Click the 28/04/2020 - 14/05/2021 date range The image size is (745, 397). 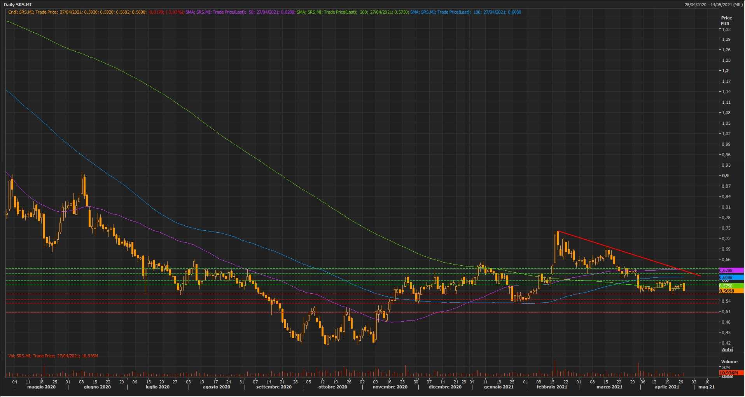click(x=714, y=5)
